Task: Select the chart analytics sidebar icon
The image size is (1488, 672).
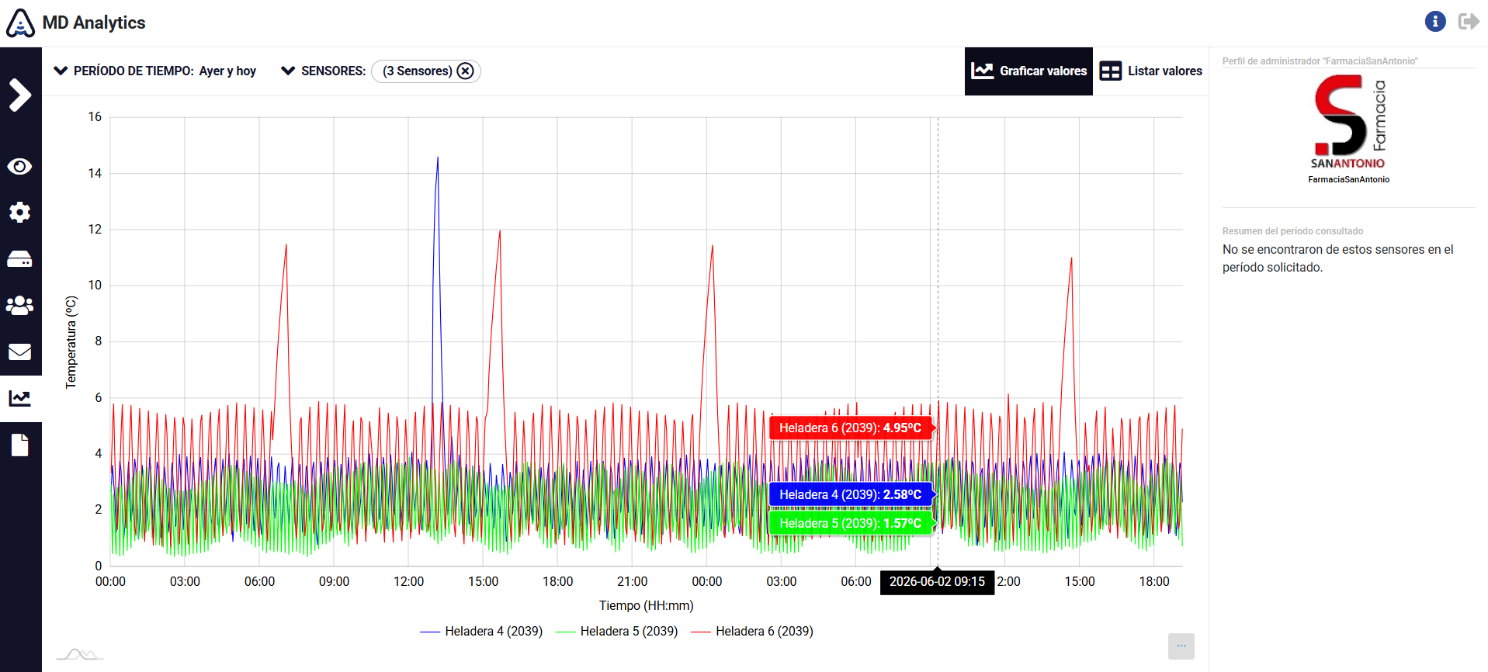Action: (x=20, y=399)
